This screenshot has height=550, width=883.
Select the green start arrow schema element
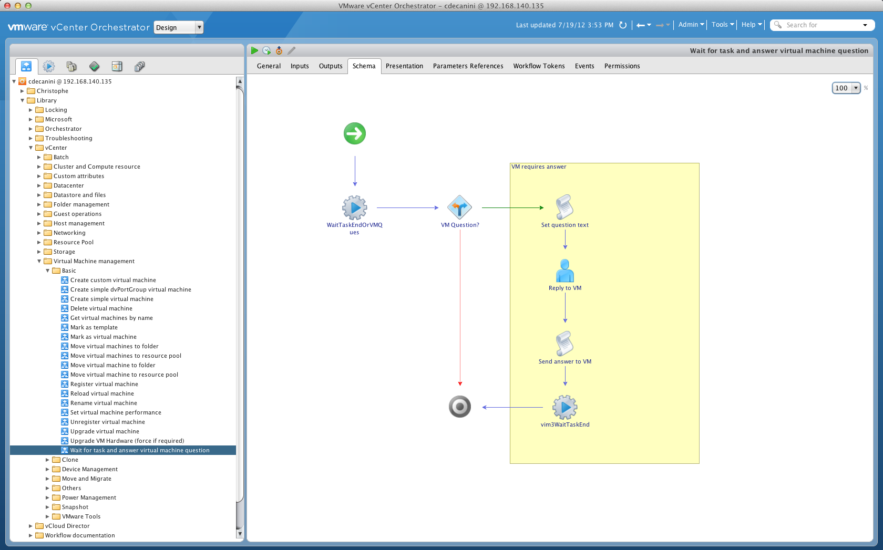[355, 133]
